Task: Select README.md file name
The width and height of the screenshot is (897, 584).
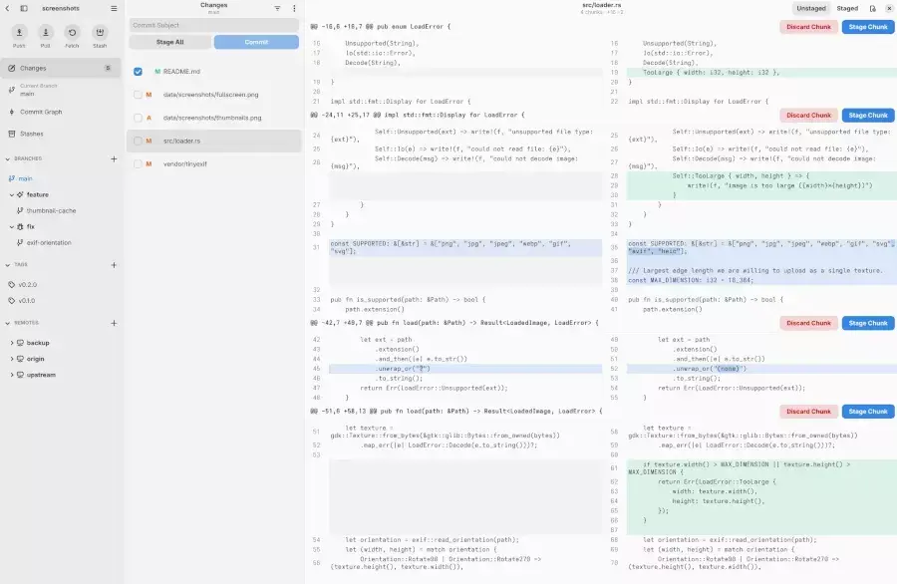Action: pyautogui.click(x=181, y=72)
